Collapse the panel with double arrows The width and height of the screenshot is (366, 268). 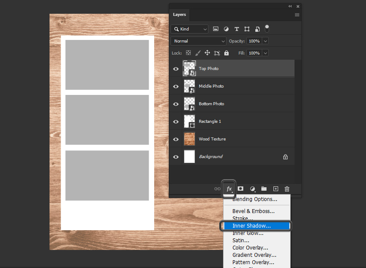pyautogui.click(x=290, y=6)
